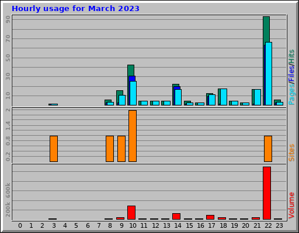Viewport: 299px width, 233px height.
Task: Click the '1.4' value on sites axis
Action: (x=8, y=125)
